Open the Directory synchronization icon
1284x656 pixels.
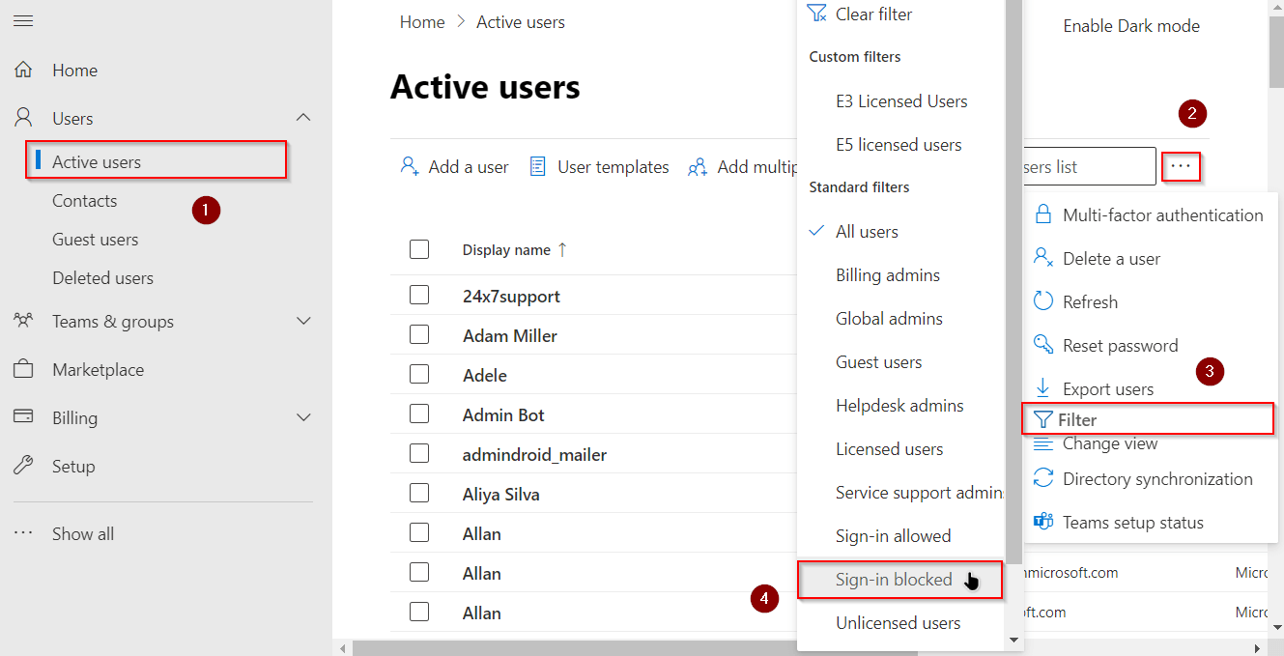tap(1042, 478)
